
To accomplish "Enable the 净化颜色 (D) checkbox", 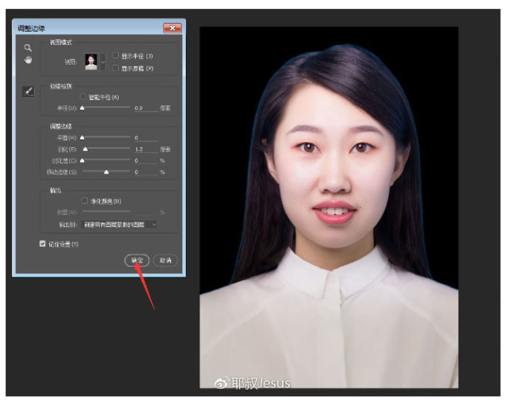I will pos(84,200).
